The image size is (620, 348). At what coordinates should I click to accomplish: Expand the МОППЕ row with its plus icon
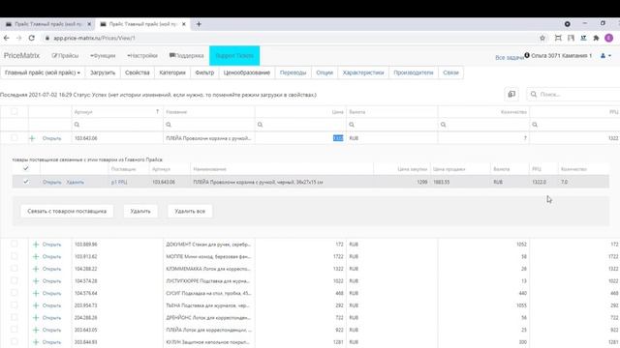tap(36, 257)
